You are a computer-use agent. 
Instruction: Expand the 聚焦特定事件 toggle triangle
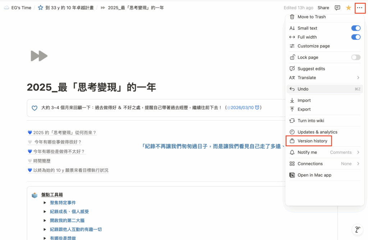pyautogui.click(x=45, y=203)
